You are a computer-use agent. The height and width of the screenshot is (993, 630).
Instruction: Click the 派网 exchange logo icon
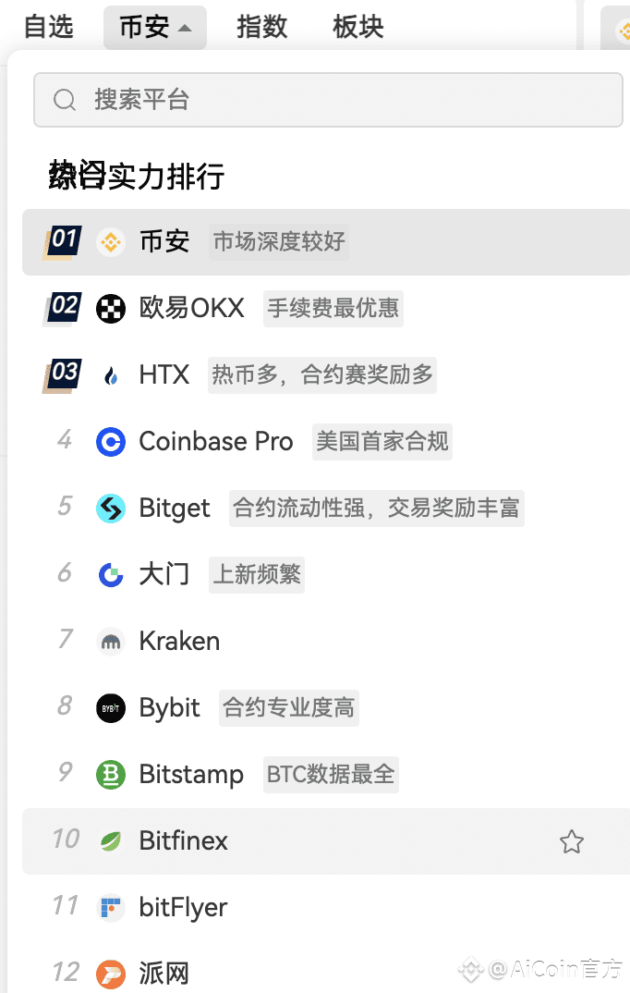(111, 974)
